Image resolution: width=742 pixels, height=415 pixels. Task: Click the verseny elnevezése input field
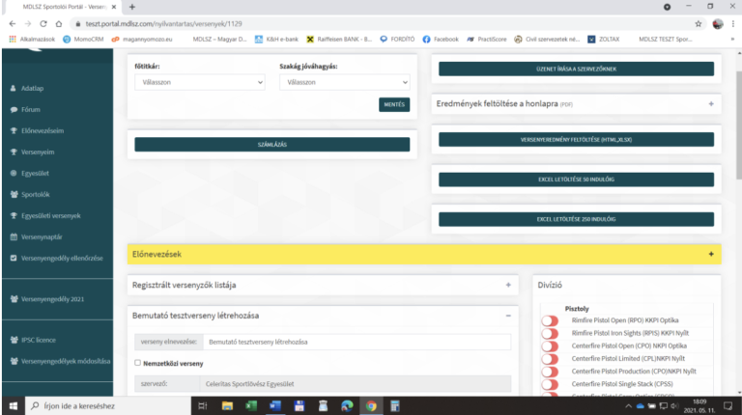coord(356,343)
